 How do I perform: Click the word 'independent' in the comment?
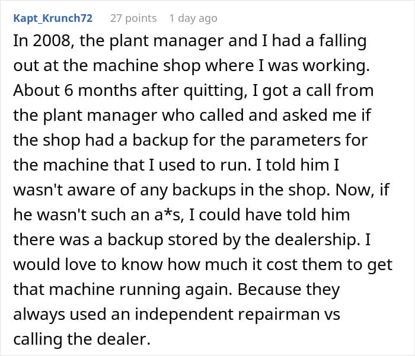(184, 315)
